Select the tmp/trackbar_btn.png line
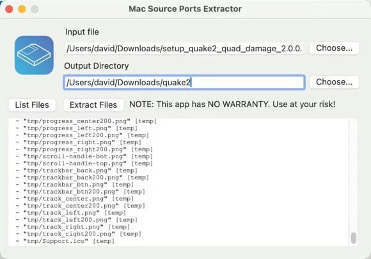 coord(75,185)
